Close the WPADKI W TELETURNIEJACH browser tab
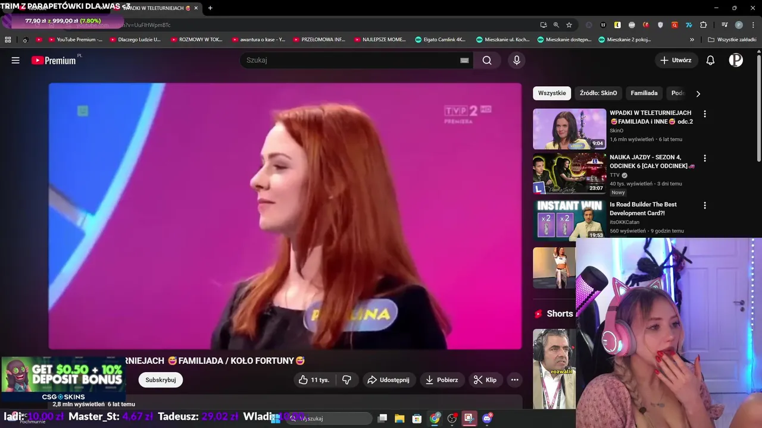Screen dimensions: 762x428 [196, 8]
